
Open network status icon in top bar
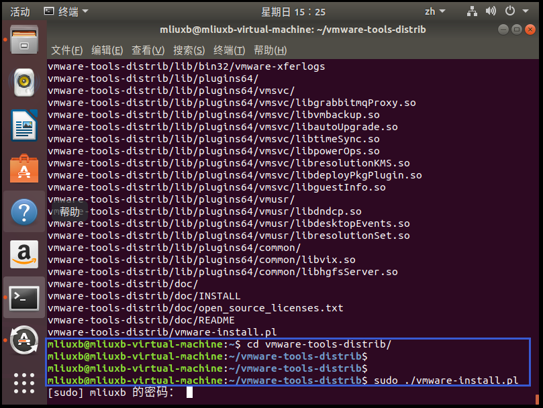472,11
